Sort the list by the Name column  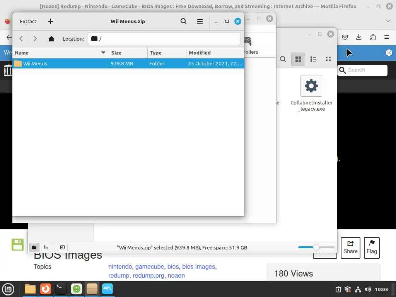61,53
